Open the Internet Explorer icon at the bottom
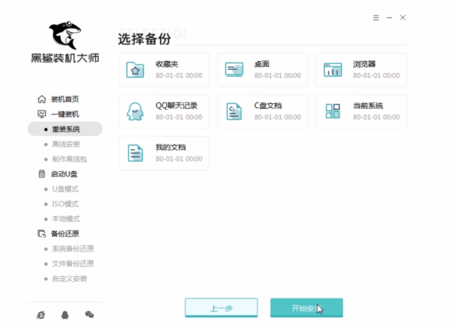456x322 pixels. pyautogui.click(x=41, y=315)
